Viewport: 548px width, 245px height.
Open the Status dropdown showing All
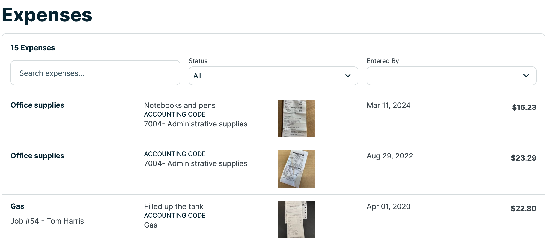click(x=273, y=76)
